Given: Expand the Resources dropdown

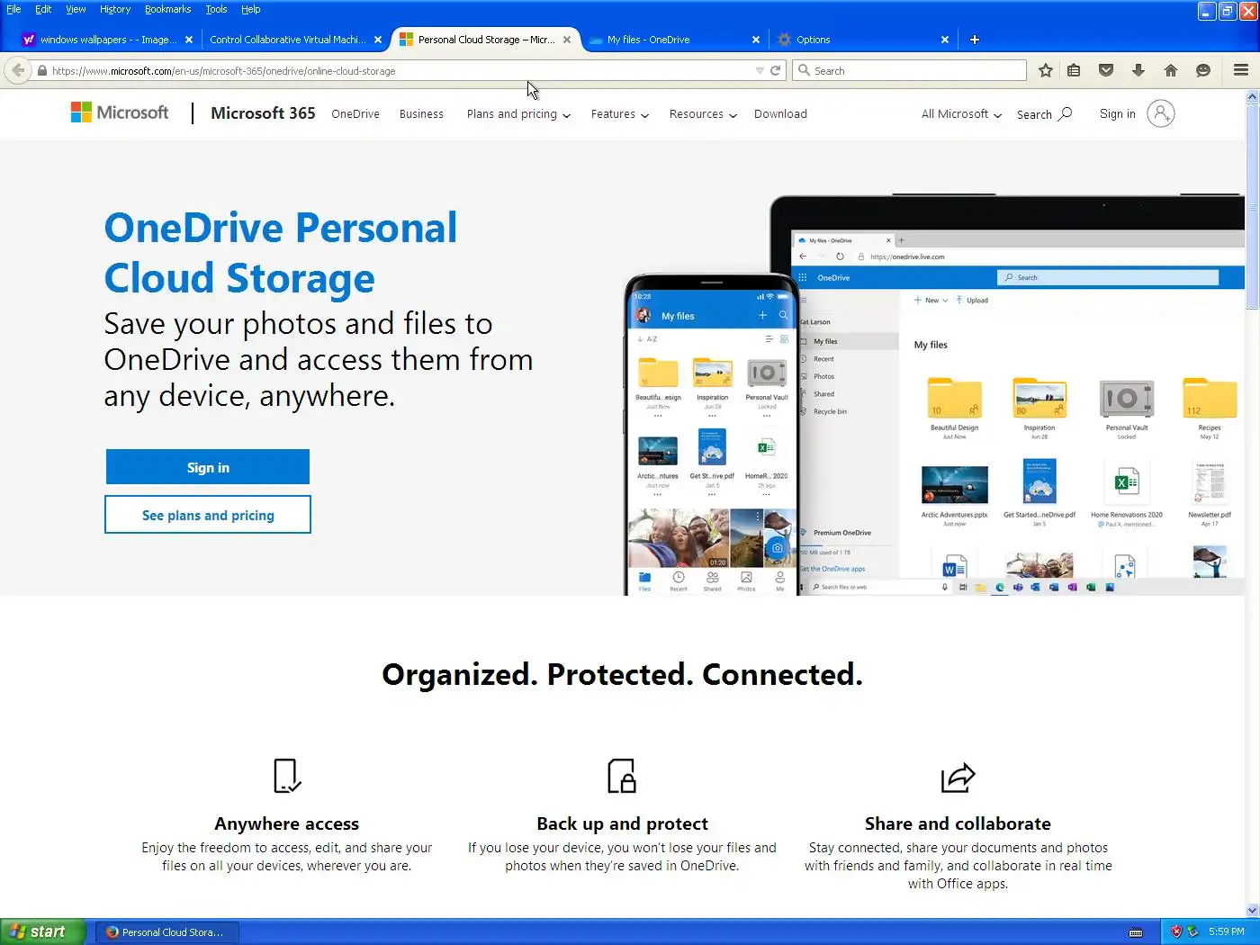Looking at the screenshot, I should pyautogui.click(x=703, y=114).
